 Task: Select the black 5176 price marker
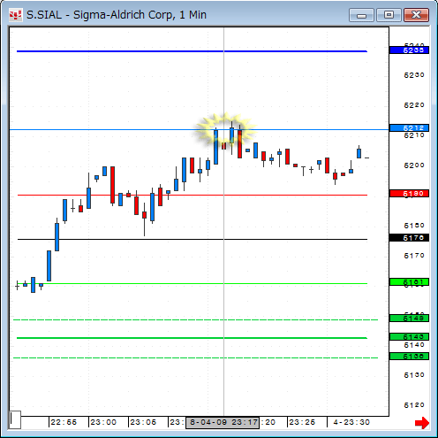pyautogui.click(x=409, y=238)
